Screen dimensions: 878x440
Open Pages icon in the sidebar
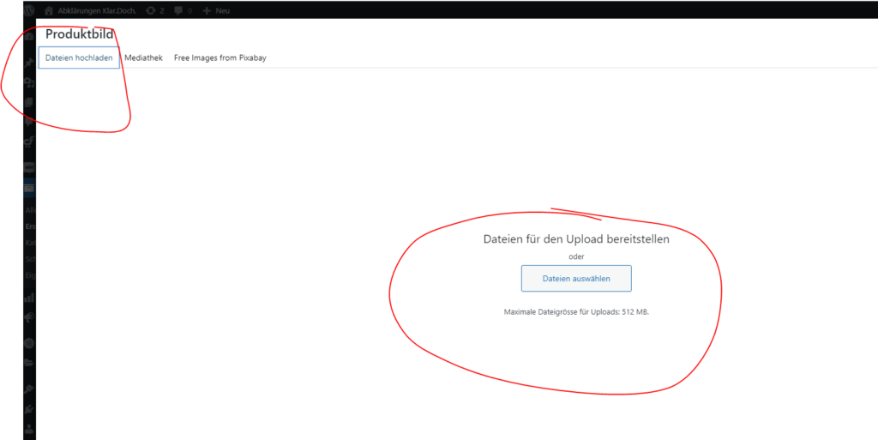point(28,103)
